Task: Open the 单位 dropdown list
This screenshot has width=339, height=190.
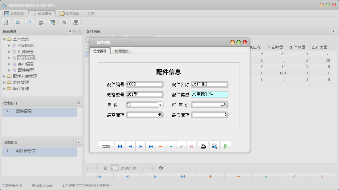Action: [x=160, y=105]
